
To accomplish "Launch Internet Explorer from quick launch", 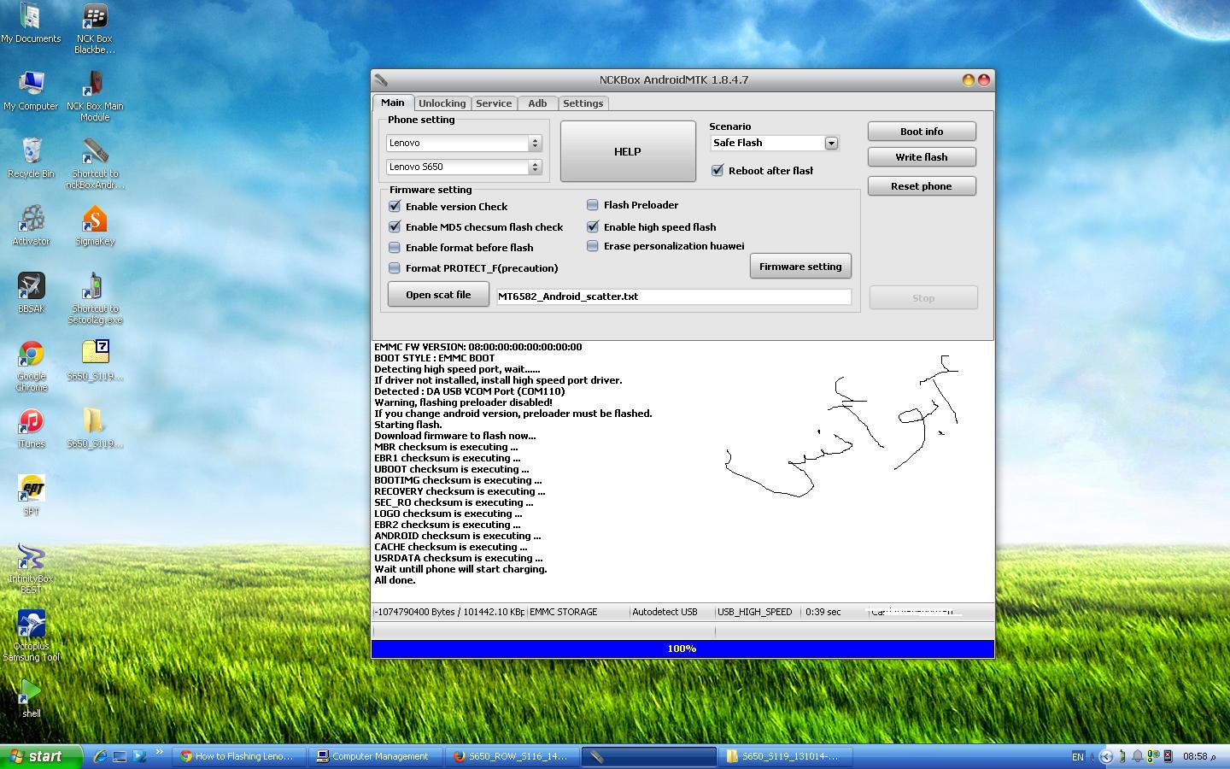I will coord(100,756).
